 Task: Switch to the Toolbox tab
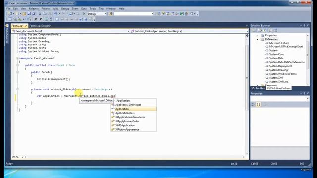(x=259, y=88)
